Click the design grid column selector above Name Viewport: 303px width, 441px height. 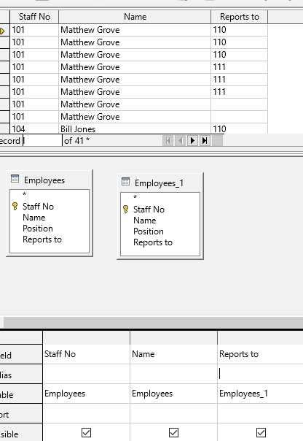(x=173, y=337)
